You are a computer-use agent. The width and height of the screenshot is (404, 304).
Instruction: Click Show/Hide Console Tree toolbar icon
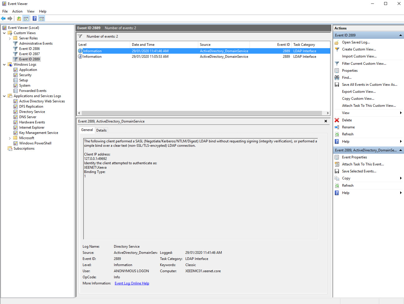coord(26,19)
